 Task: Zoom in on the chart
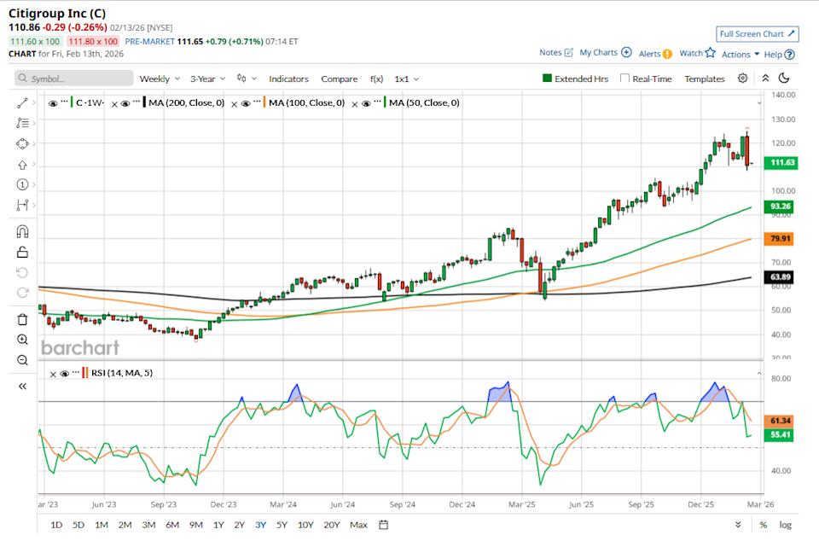[x=21, y=340]
